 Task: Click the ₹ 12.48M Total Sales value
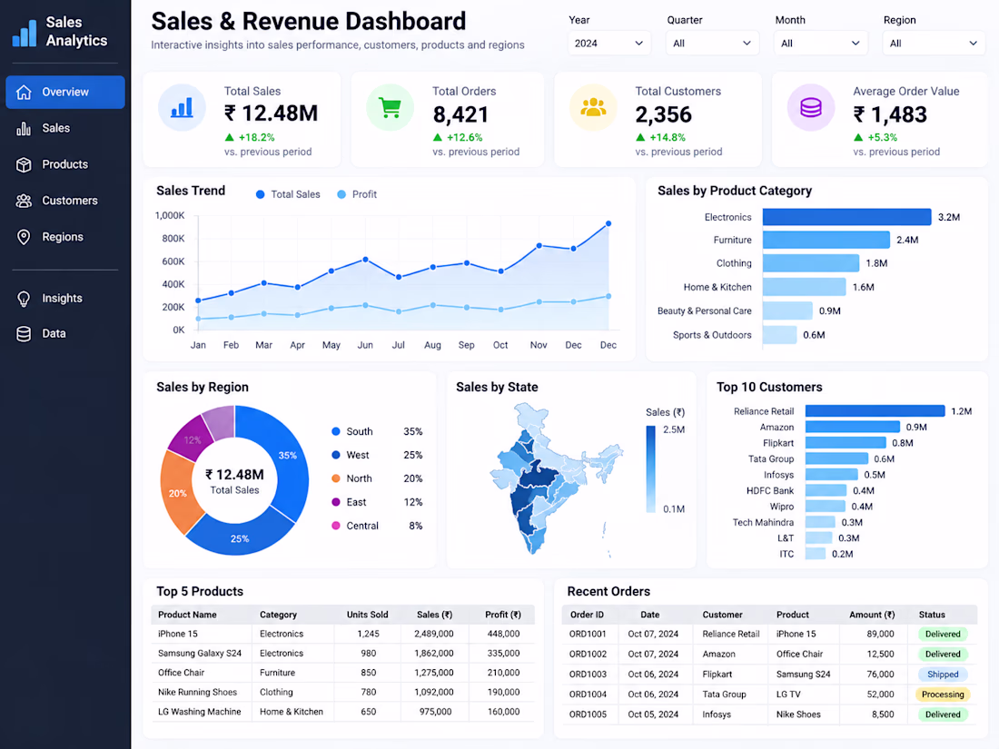click(271, 114)
